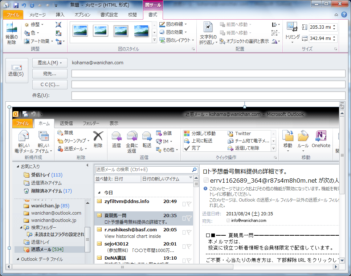Image resolution: width=351 pixels, height=276 pixels.
Task: Click the width field showing 342.94
Action: (321, 38)
